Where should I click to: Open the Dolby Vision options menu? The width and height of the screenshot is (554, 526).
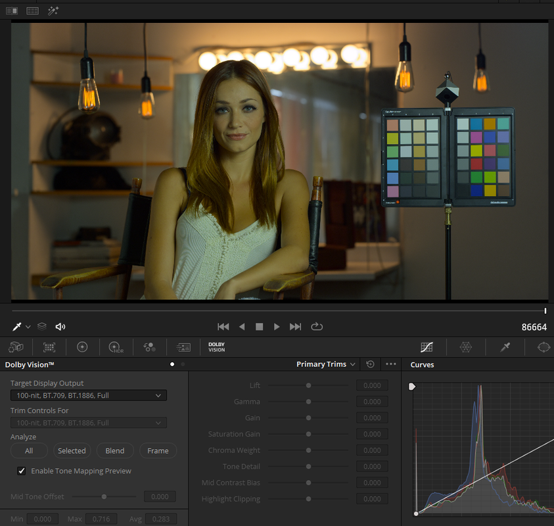391,364
